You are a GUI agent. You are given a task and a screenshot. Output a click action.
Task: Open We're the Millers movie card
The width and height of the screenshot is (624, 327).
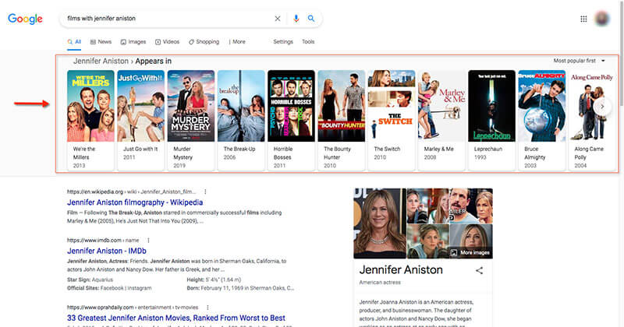90,120
